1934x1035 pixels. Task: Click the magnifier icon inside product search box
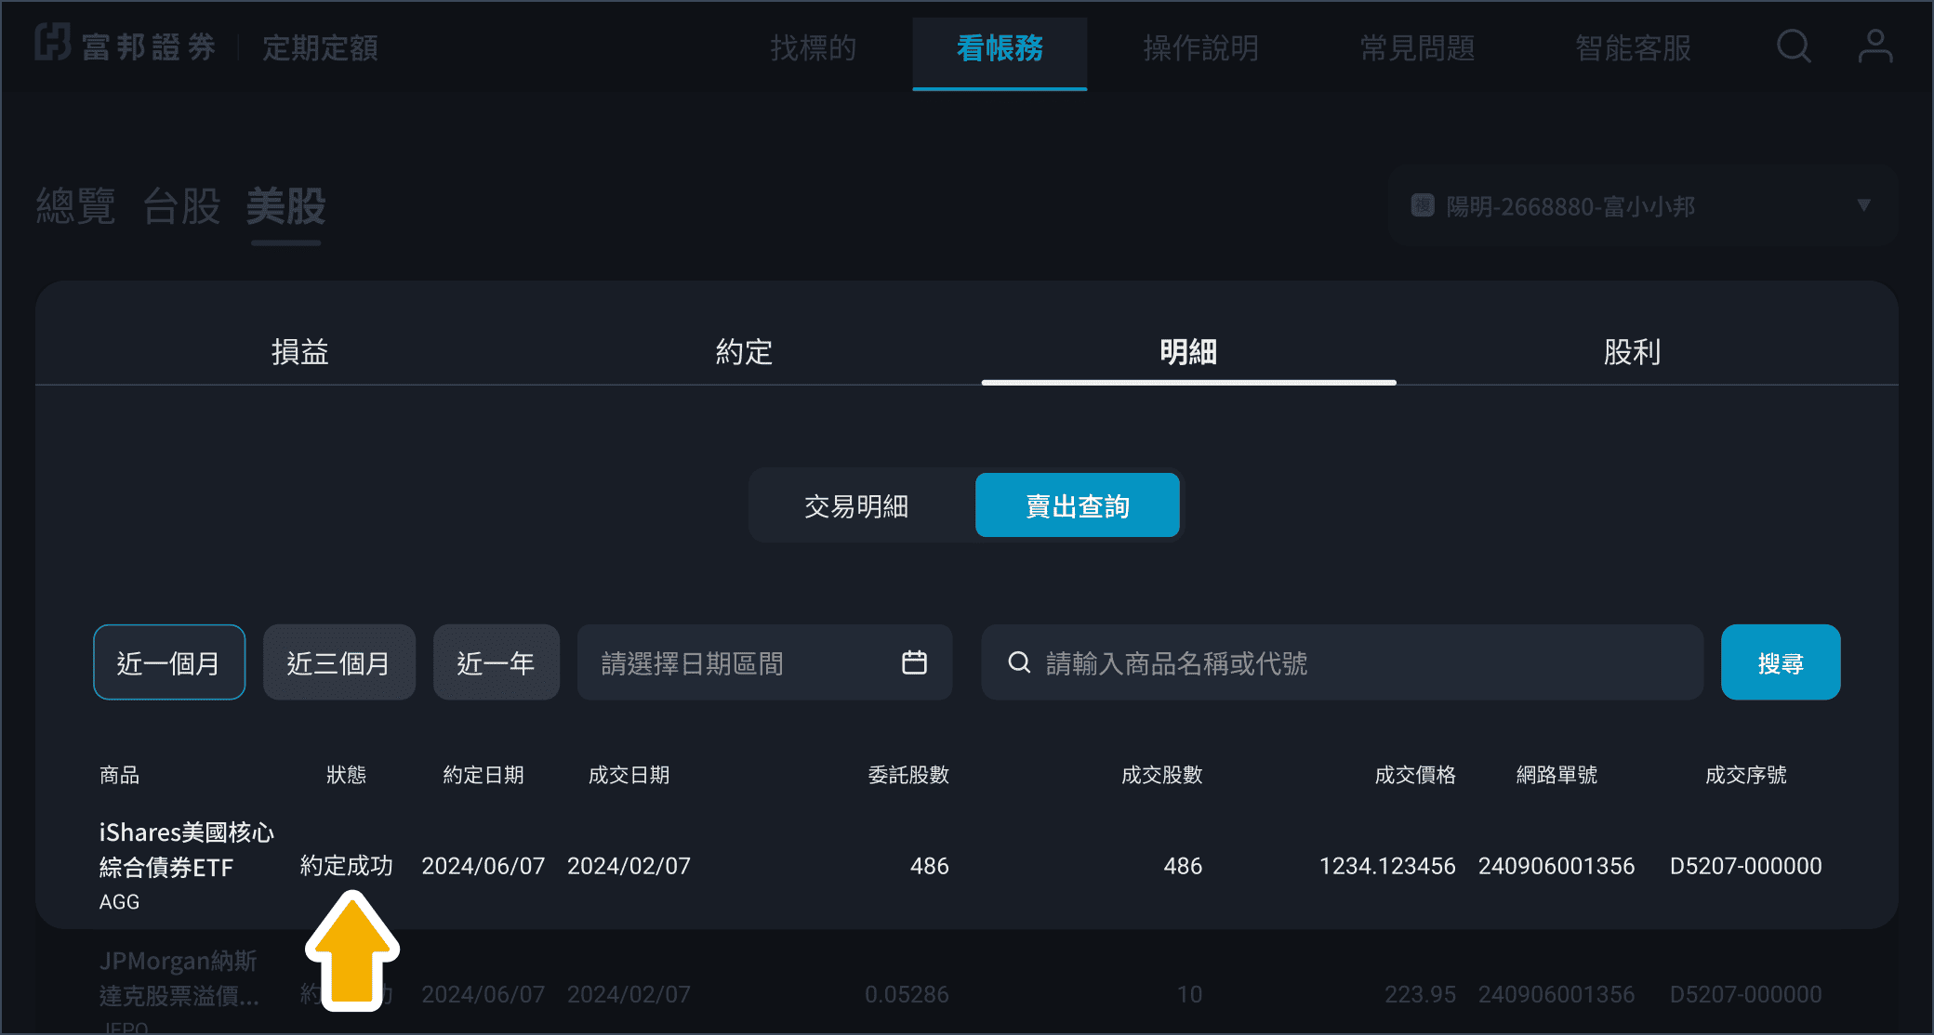pyautogui.click(x=1019, y=662)
